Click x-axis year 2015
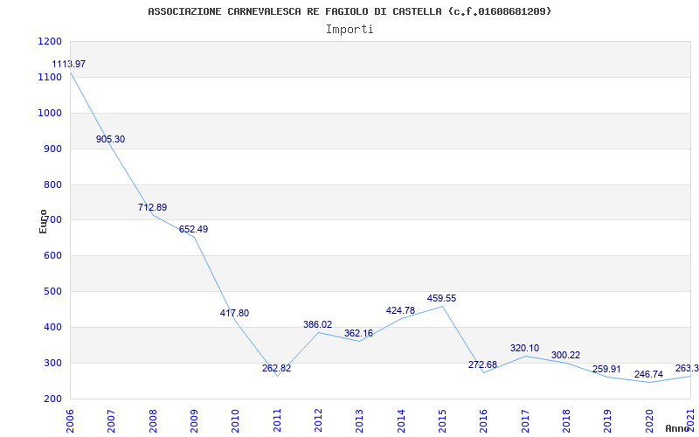The image size is (699, 437). point(443,421)
